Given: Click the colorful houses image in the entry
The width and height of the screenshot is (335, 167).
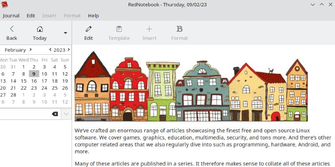Looking at the screenshot, I should pyautogui.click(x=191, y=86).
